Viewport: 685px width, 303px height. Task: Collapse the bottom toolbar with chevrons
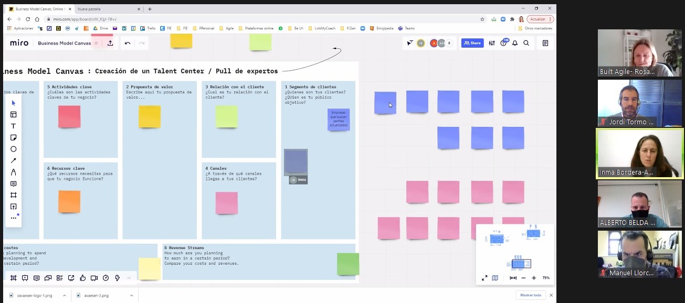point(129,278)
